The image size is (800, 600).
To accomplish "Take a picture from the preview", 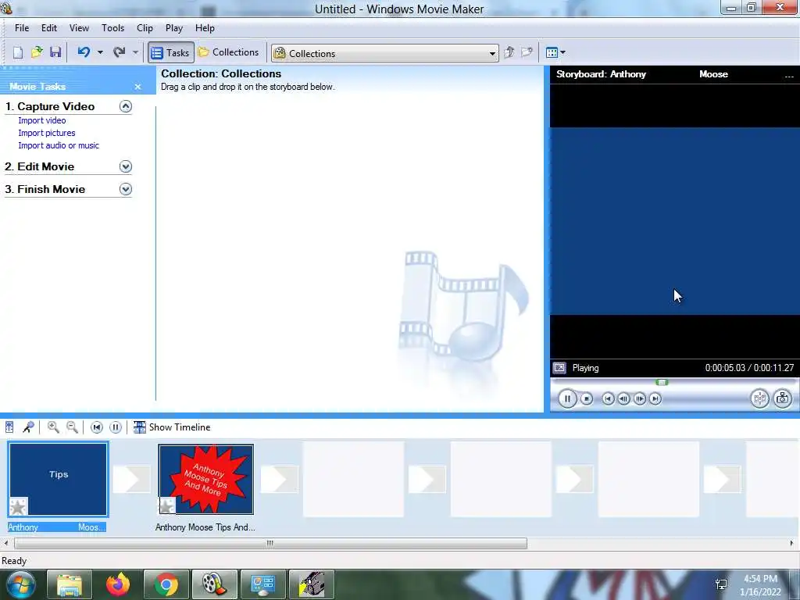I will click(783, 398).
